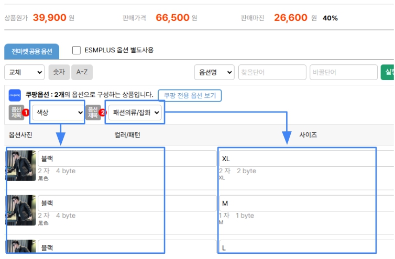Viewport: 395px width, 259px height.
Task: Select the 블랙 color field in the M row
Action: 126,203
